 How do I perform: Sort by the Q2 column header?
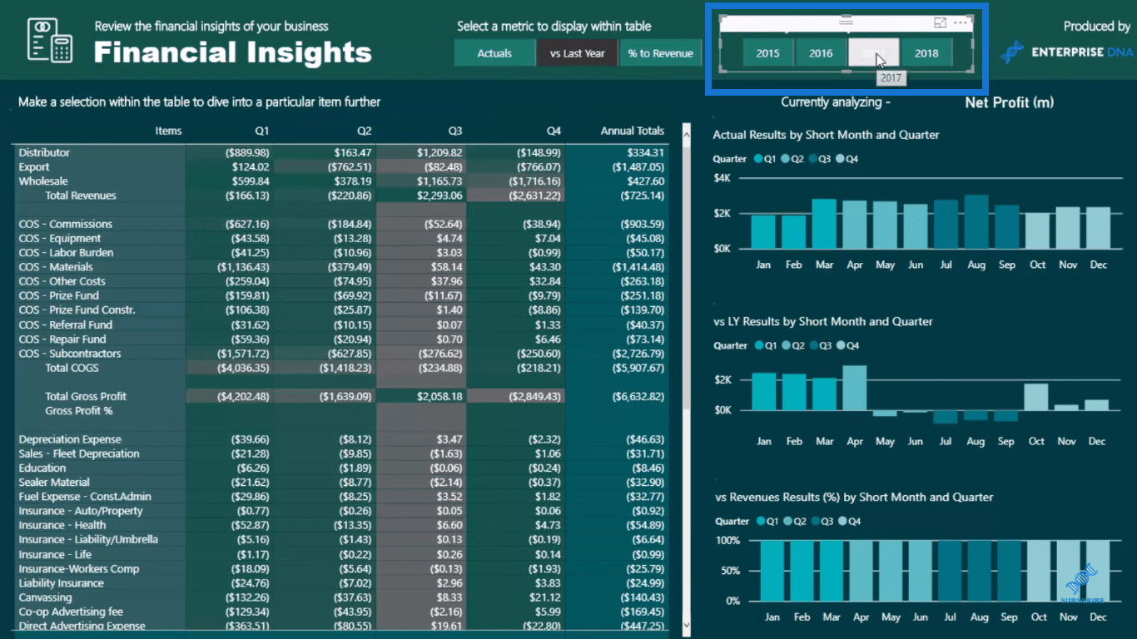pyautogui.click(x=364, y=131)
